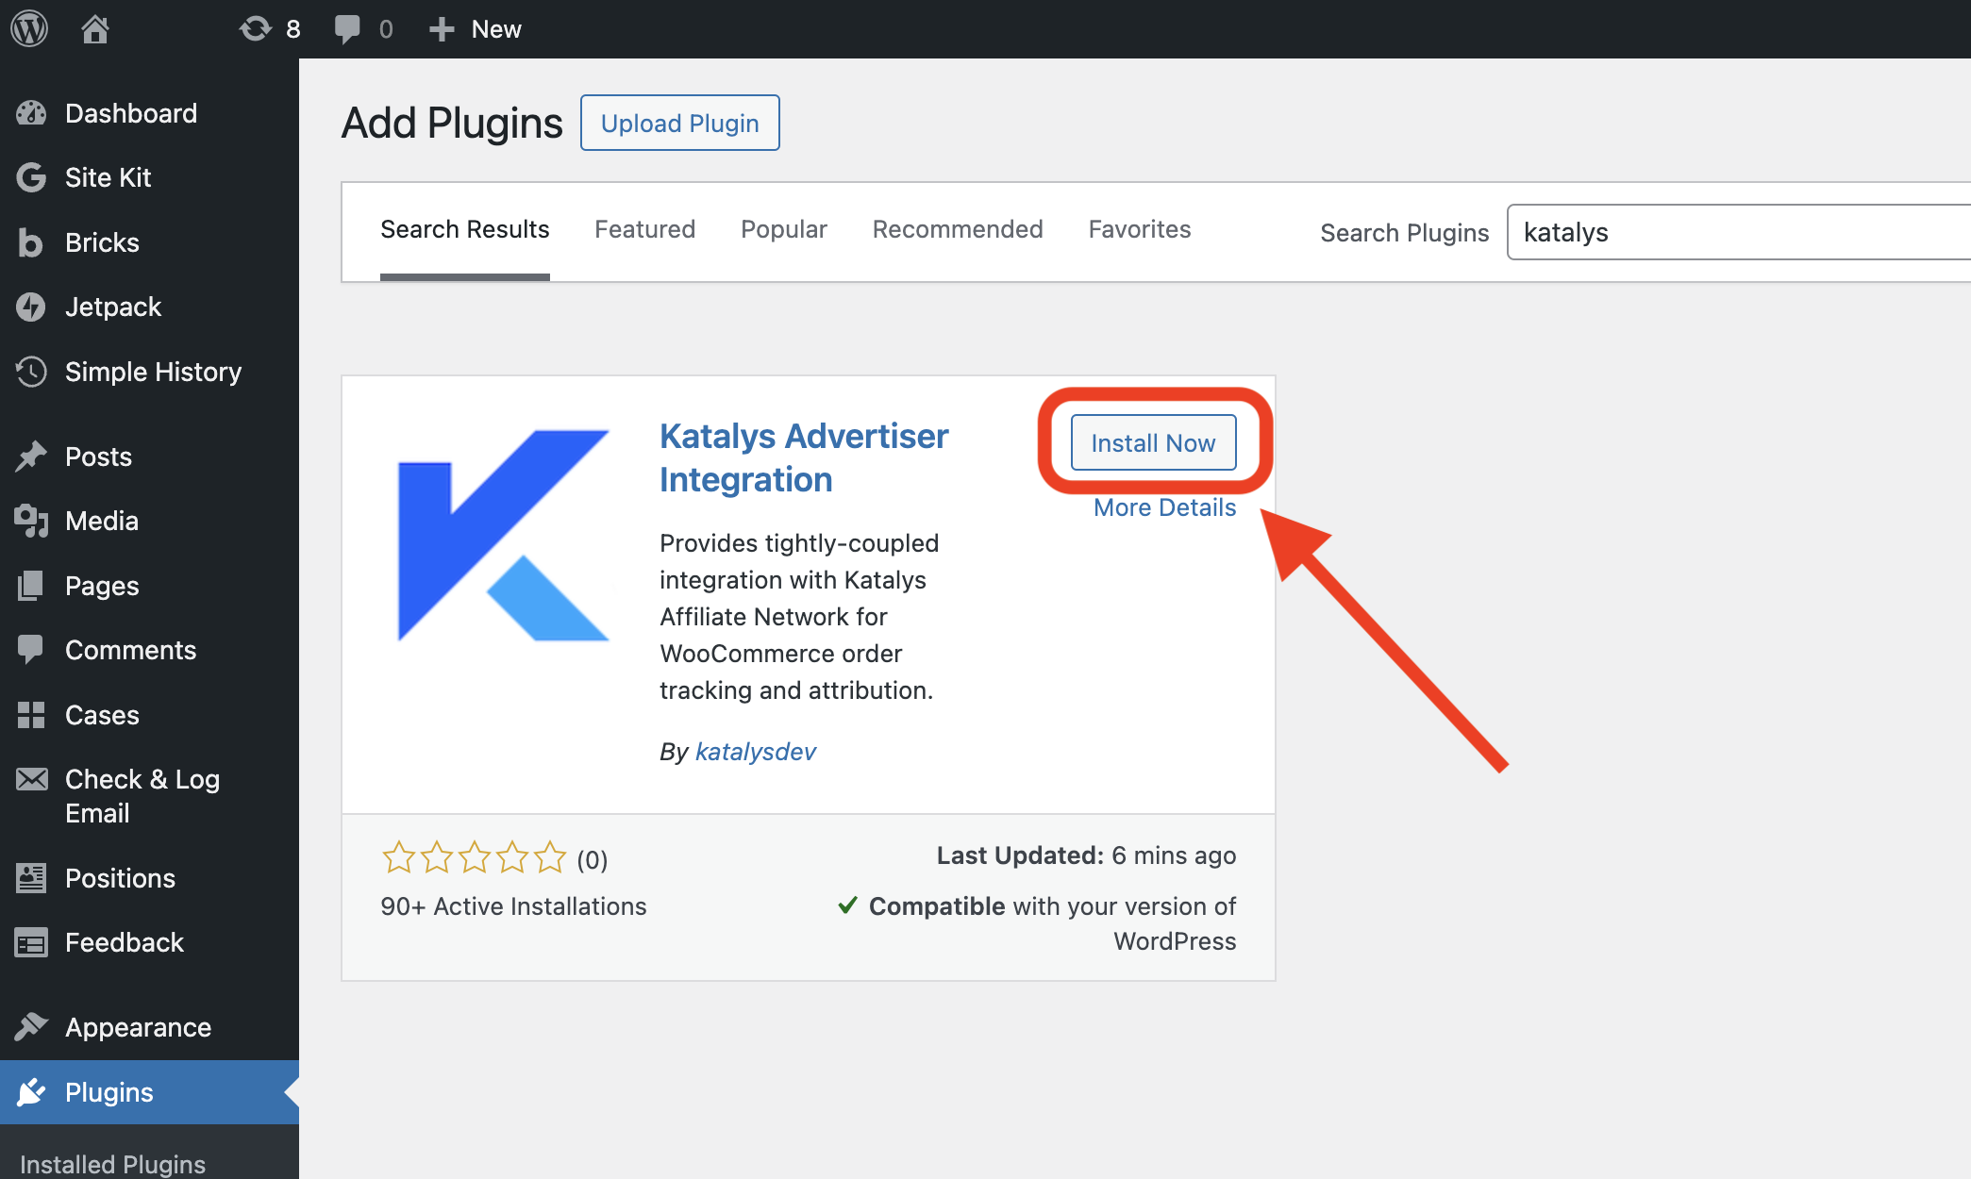Click the Check & Log Email envelope icon
Image resolution: width=1971 pixels, height=1179 pixels.
click(31, 779)
